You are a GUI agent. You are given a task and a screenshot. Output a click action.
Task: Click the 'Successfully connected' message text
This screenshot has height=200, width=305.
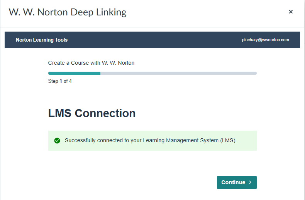pos(151,140)
